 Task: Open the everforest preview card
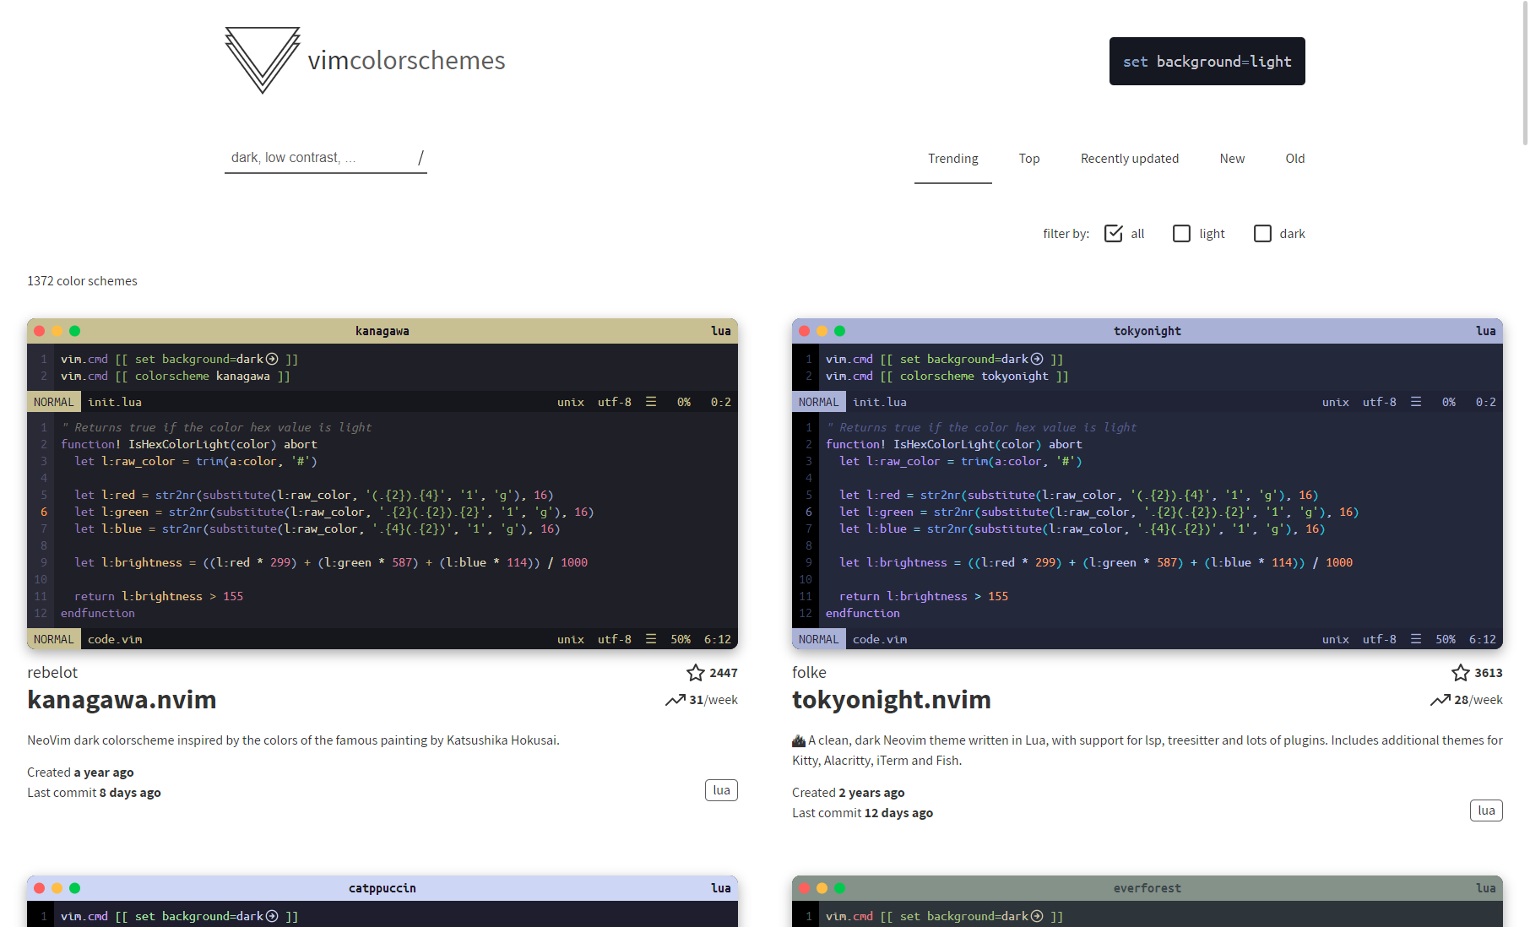click(1147, 901)
